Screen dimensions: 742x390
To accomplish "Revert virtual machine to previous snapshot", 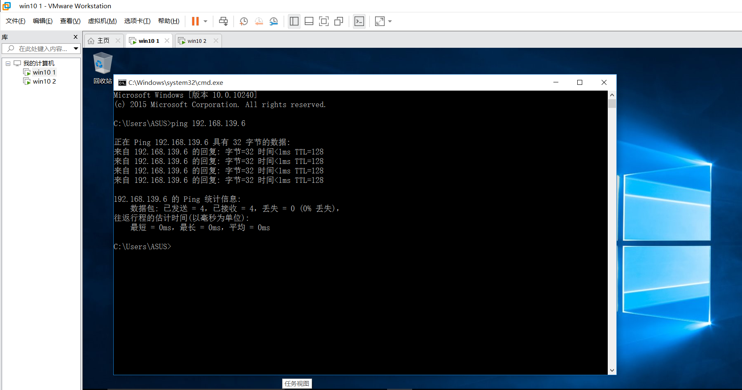I will tap(259, 21).
